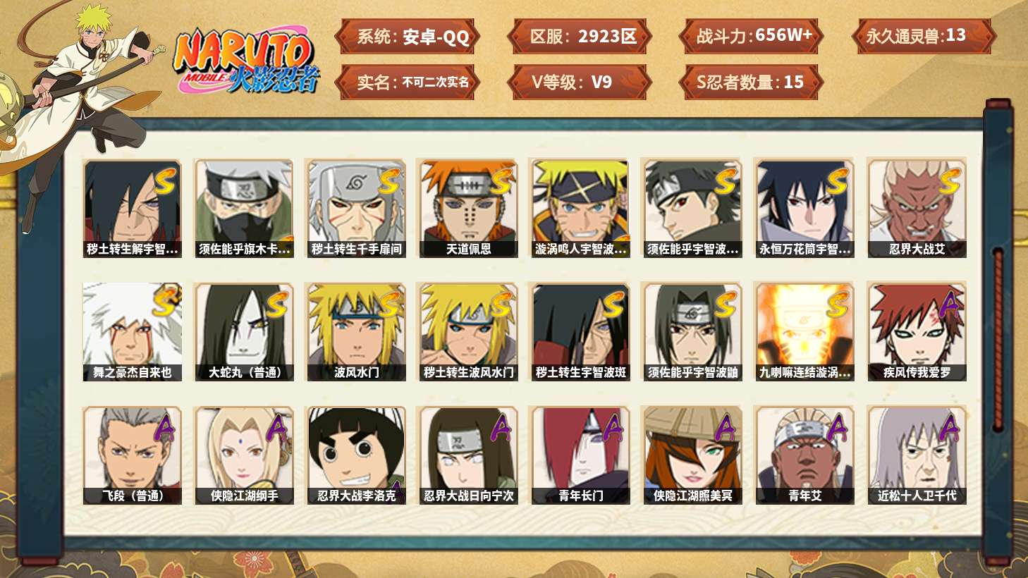The image size is (1028, 578).
Task: Click the 永久通灵兽: 13 banner
Action: pos(924,36)
